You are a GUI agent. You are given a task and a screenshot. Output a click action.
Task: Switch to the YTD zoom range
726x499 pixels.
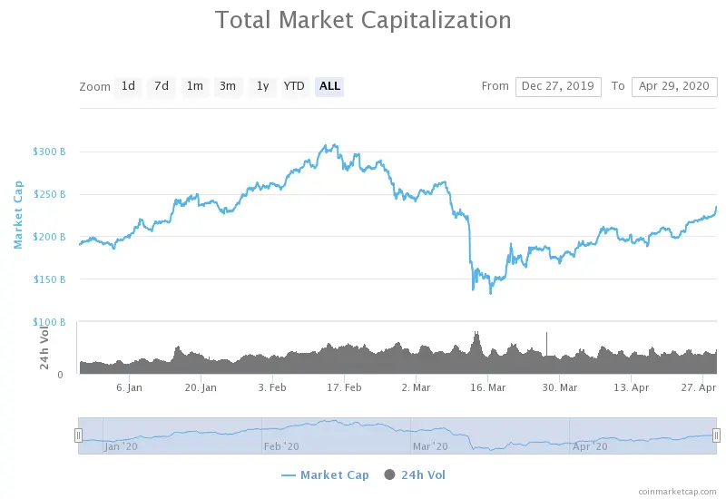click(x=294, y=86)
